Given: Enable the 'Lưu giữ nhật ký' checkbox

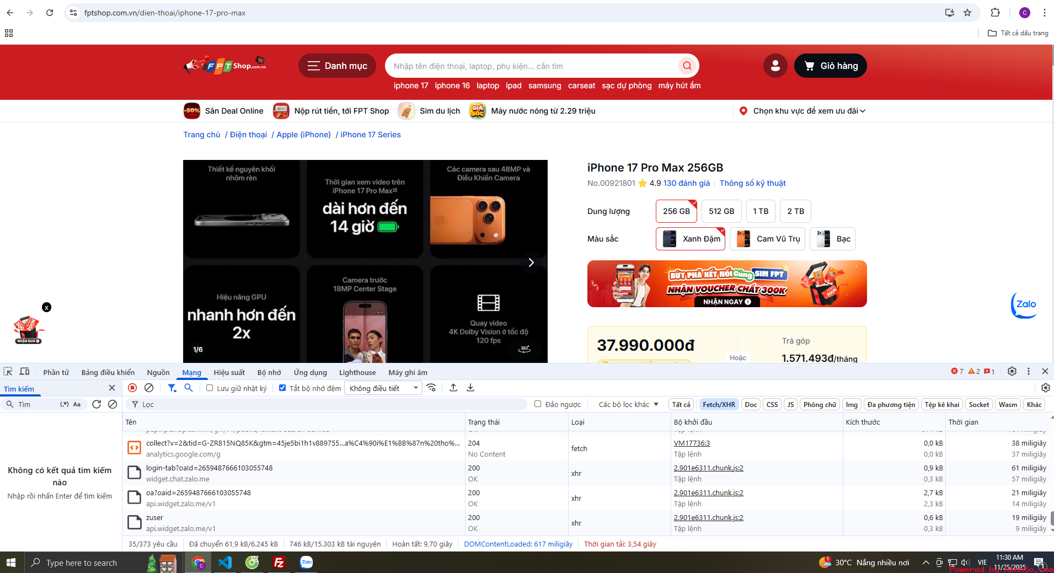Looking at the screenshot, I should 210,388.
